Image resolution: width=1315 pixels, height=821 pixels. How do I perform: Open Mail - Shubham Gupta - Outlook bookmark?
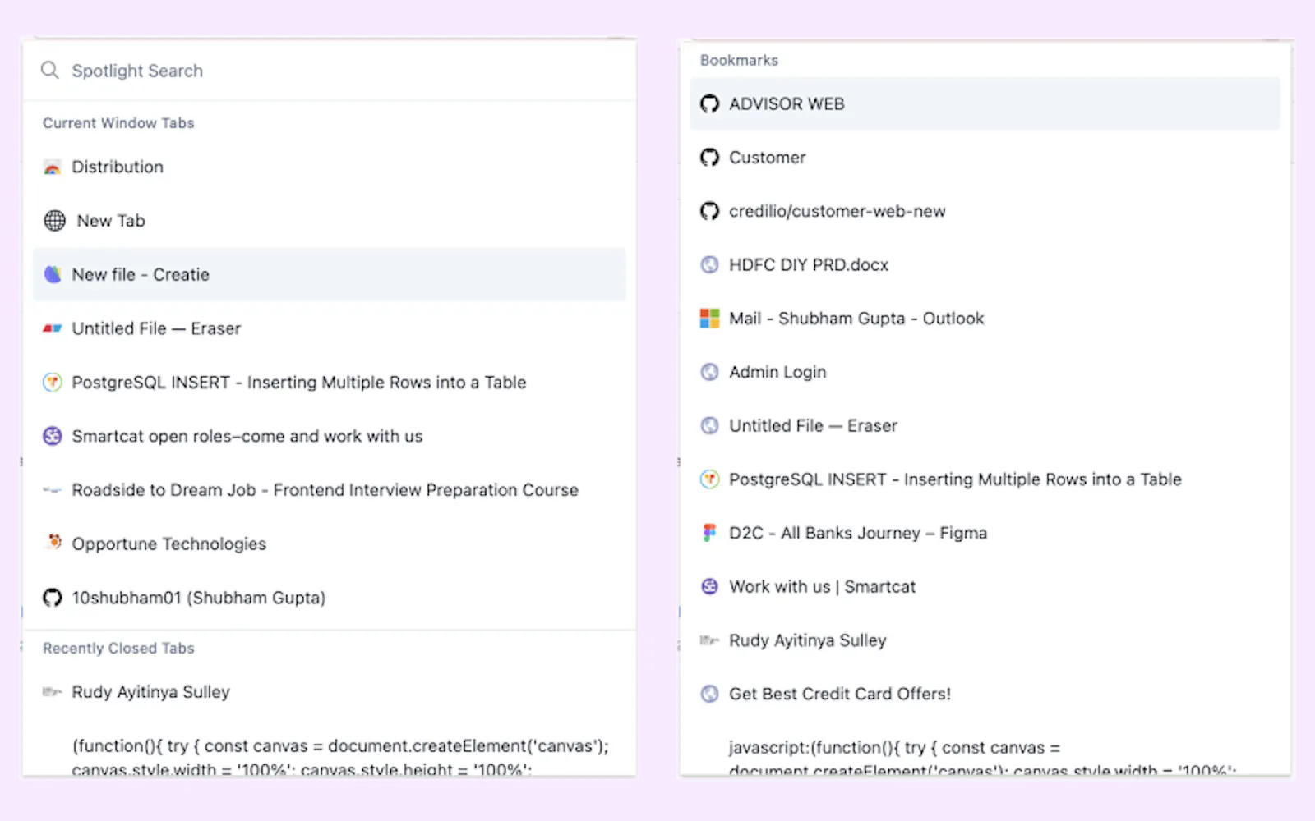[985, 319]
